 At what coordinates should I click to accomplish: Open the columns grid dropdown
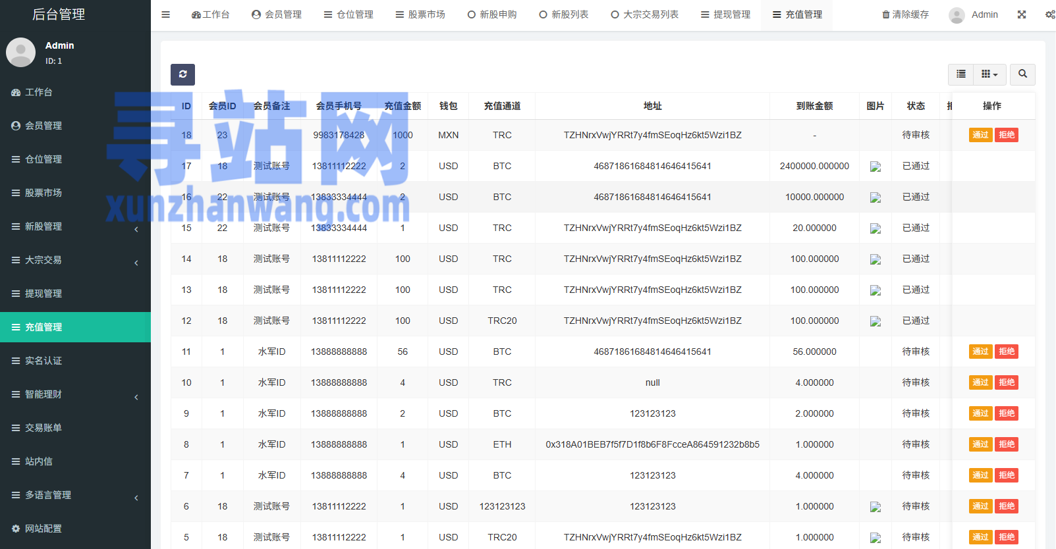(989, 74)
